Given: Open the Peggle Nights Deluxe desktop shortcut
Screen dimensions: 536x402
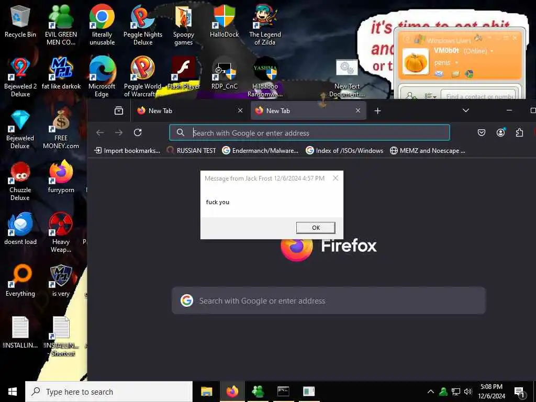Looking at the screenshot, I should coord(142,25).
